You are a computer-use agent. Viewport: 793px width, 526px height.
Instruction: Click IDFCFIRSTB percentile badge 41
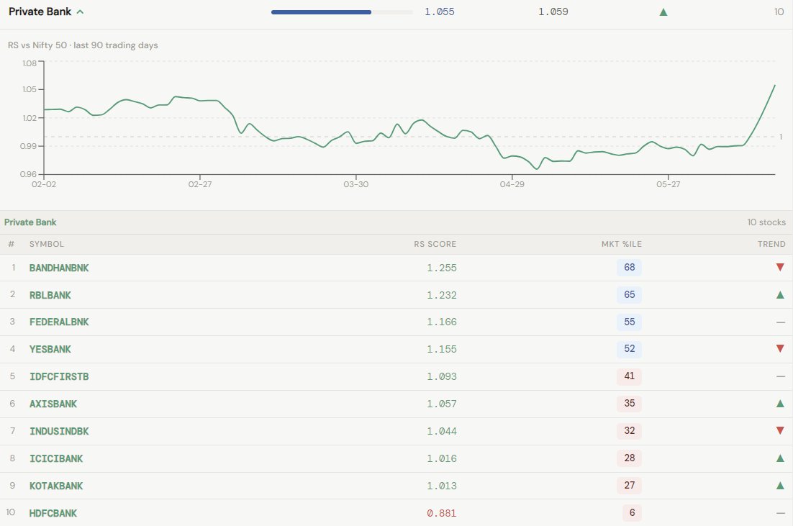point(629,376)
